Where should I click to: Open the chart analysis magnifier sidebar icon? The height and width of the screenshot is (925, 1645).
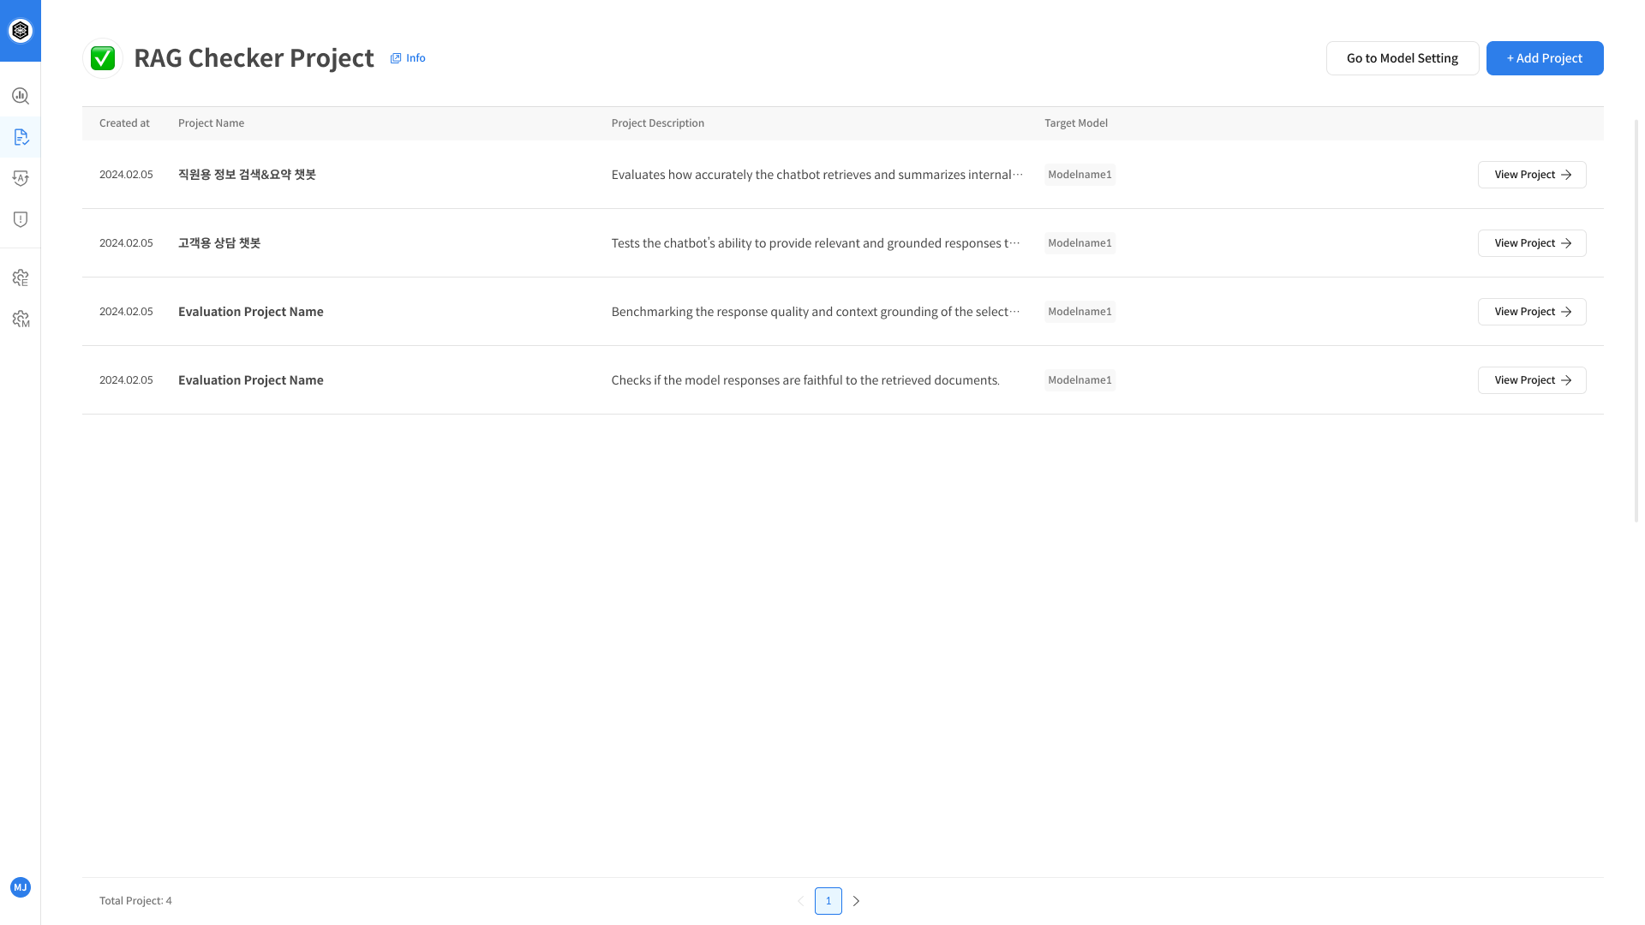21,96
